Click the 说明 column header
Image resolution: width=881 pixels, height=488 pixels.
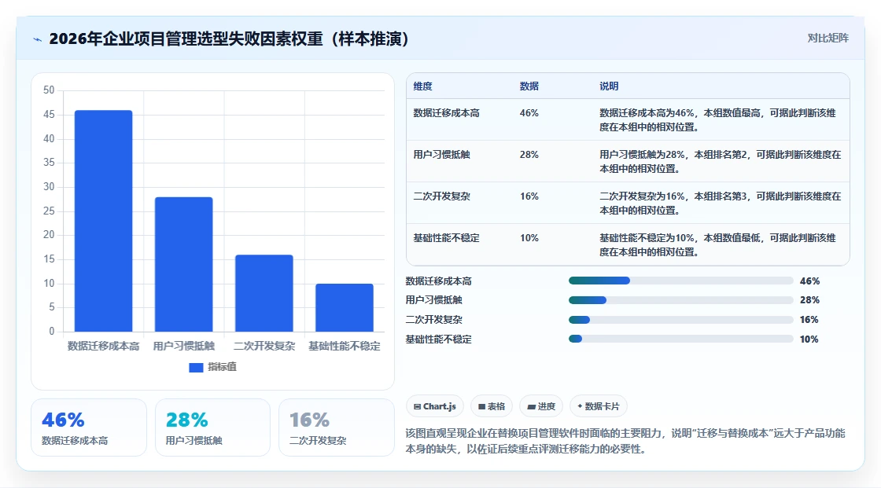[x=609, y=86]
